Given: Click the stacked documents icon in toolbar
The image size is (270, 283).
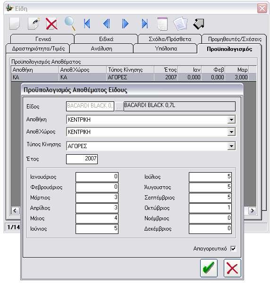Looking at the screenshot, I should [180, 24].
